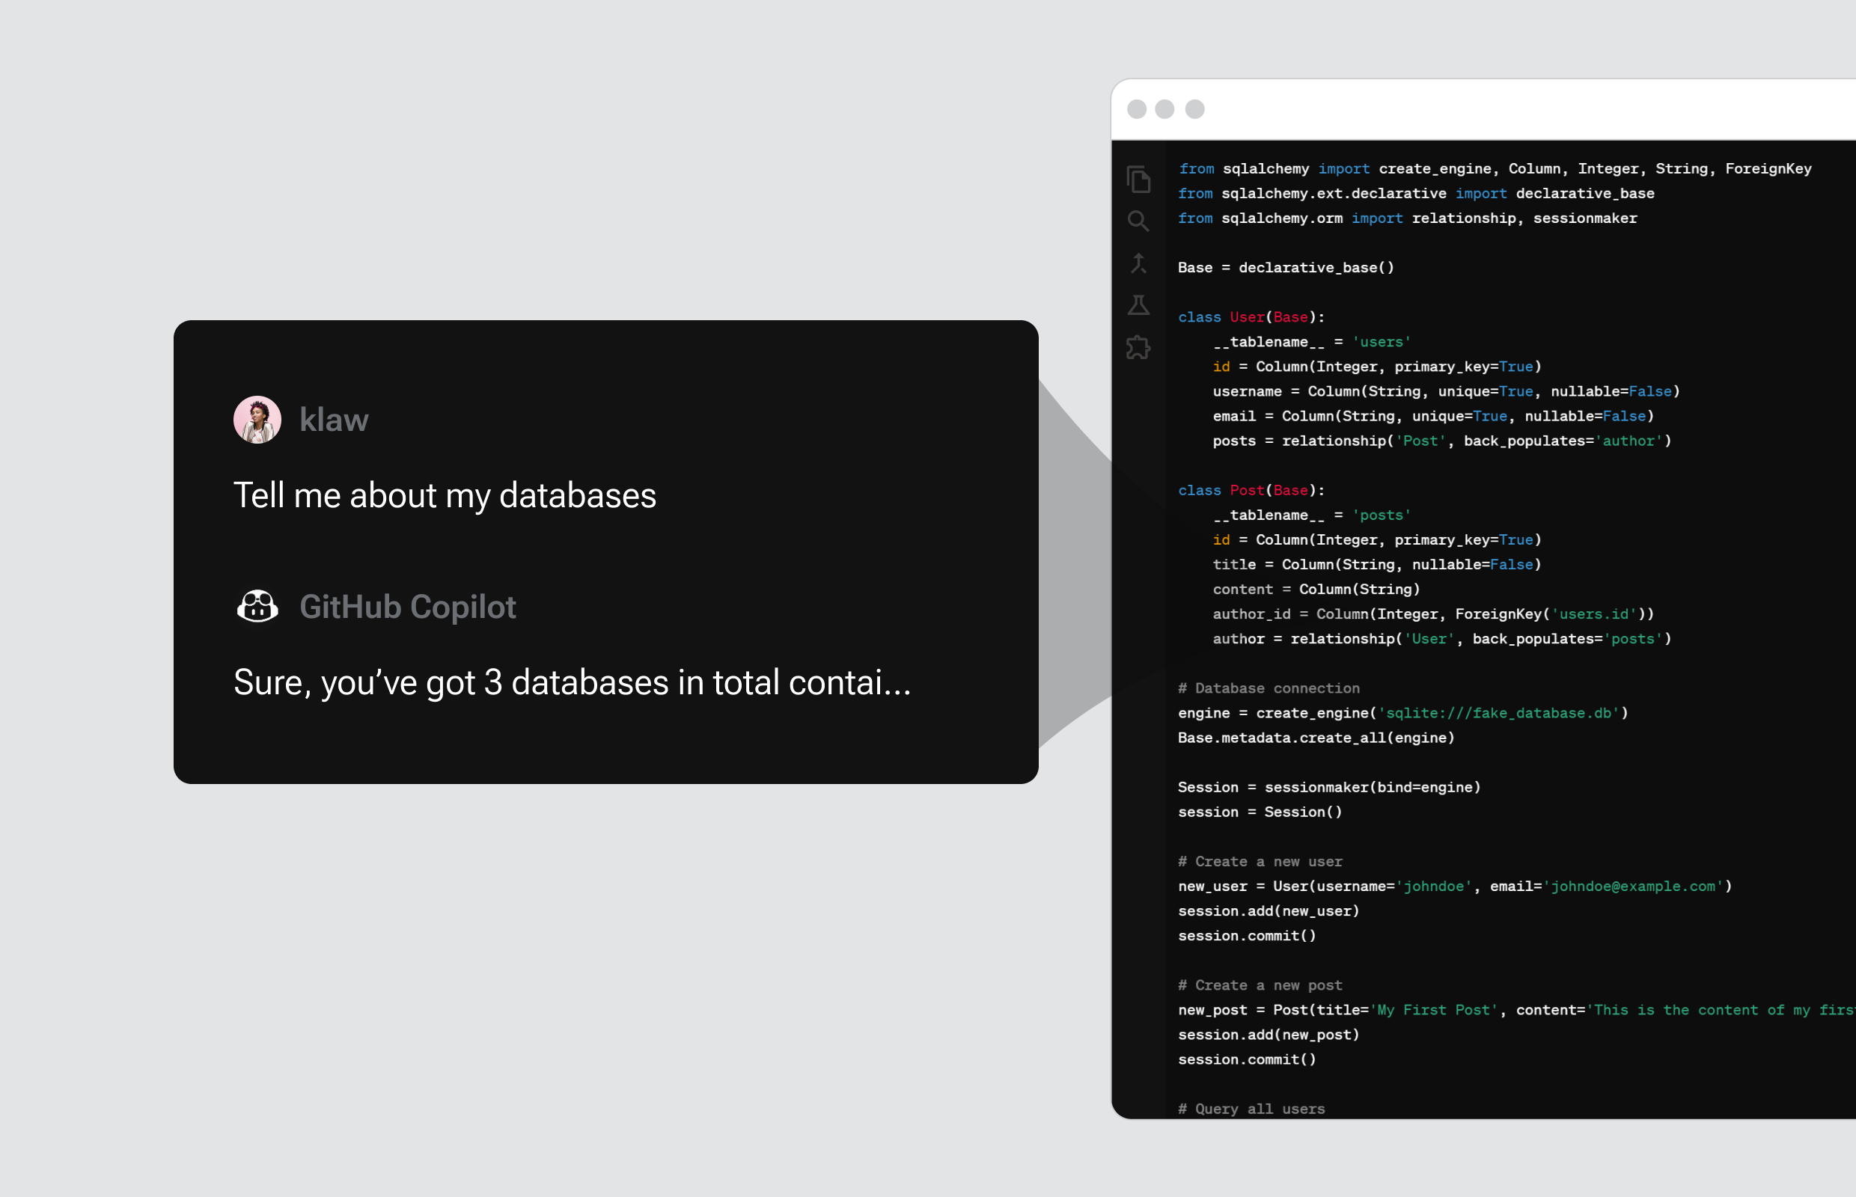Click message 'Tell me about my databases'

(445, 496)
